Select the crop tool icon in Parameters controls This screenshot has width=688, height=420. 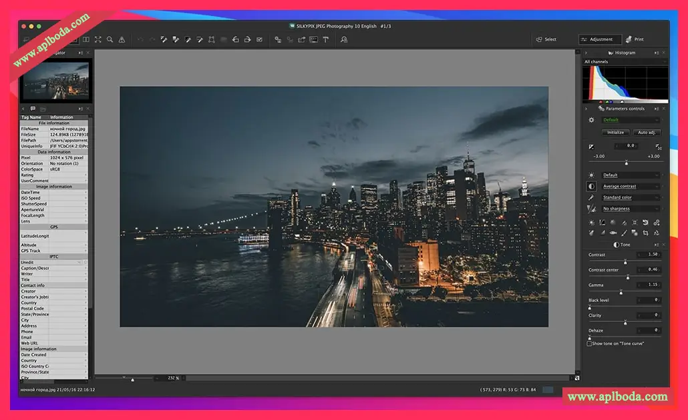point(646,233)
